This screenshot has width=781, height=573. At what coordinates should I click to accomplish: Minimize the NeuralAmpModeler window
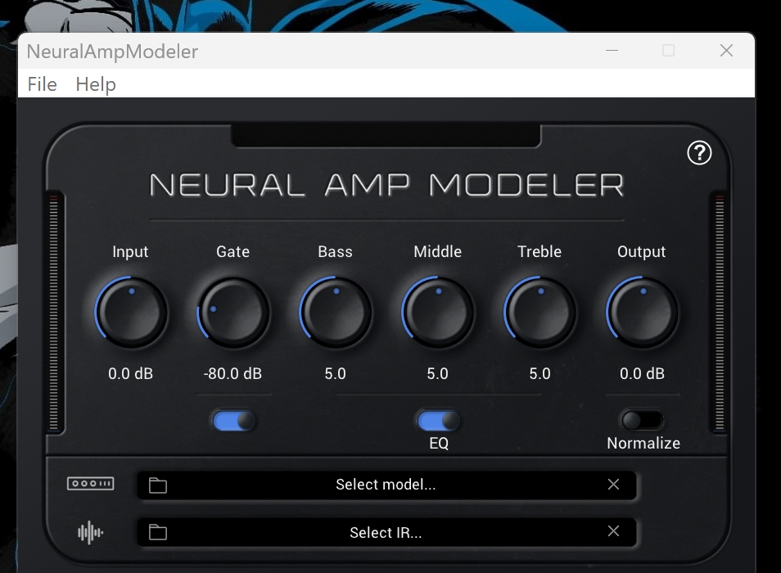(x=612, y=50)
